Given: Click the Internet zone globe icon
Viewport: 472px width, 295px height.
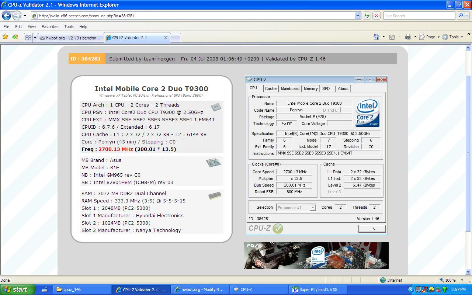Looking at the screenshot, I should [383, 280].
